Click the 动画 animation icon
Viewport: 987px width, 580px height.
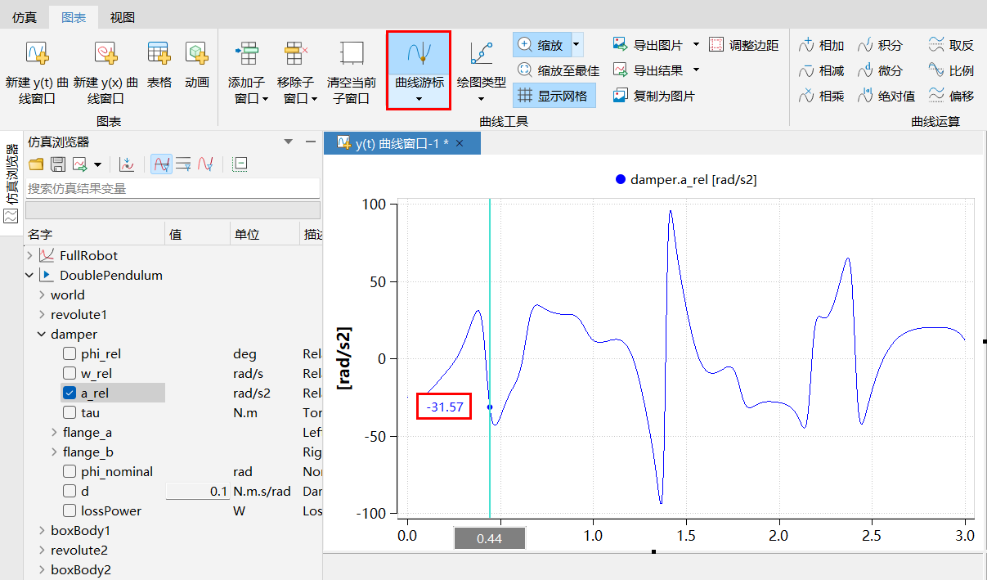click(x=196, y=54)
